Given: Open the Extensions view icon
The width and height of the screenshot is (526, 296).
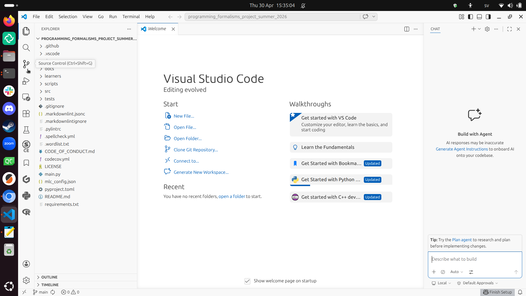Looking at the screenshot, I should (26, 113).
